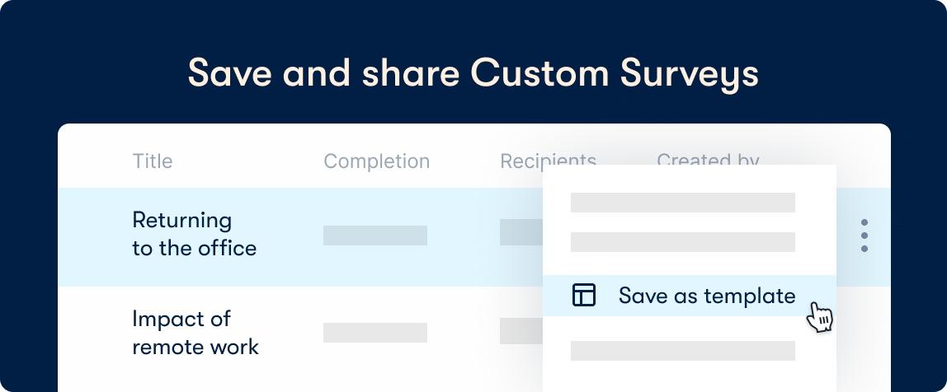Select the first placeholder item in dropdown menu
947x392 pixels.
(682, 203)
